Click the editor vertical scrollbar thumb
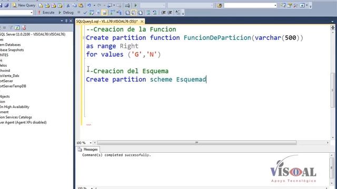Image resolution: width=337 pixels, height=189 pixels. 332,90
